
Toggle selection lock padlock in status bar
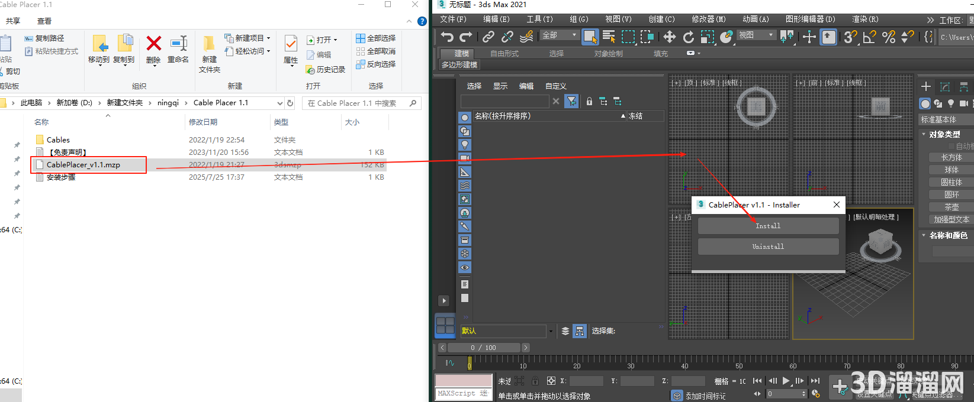tap(535, 381)
